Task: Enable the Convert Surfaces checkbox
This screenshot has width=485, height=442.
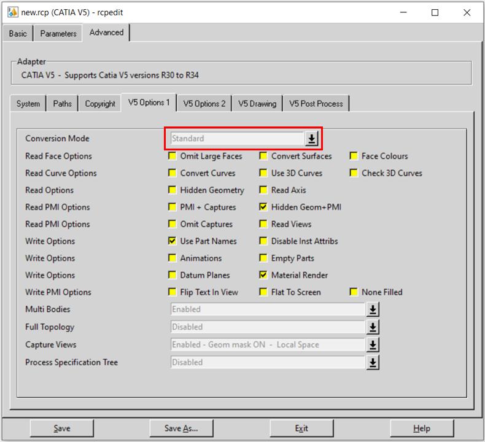Action: 263,155
